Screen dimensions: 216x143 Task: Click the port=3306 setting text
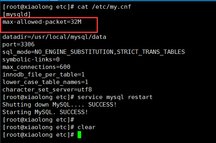18,44
